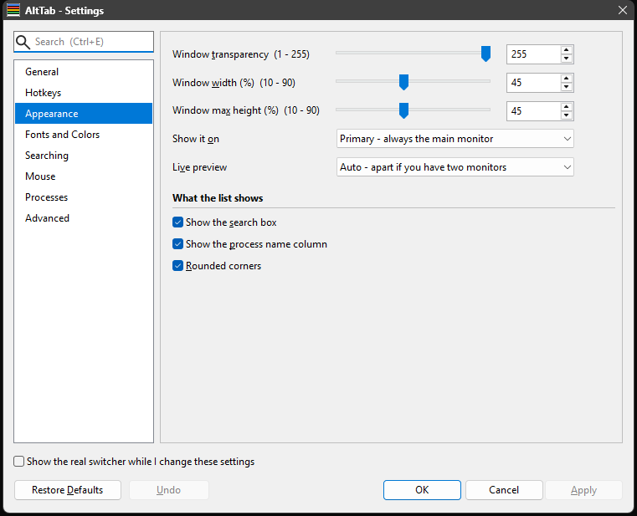Open the Live preview dropdown
637x516 pixels.
pos(455,167)
